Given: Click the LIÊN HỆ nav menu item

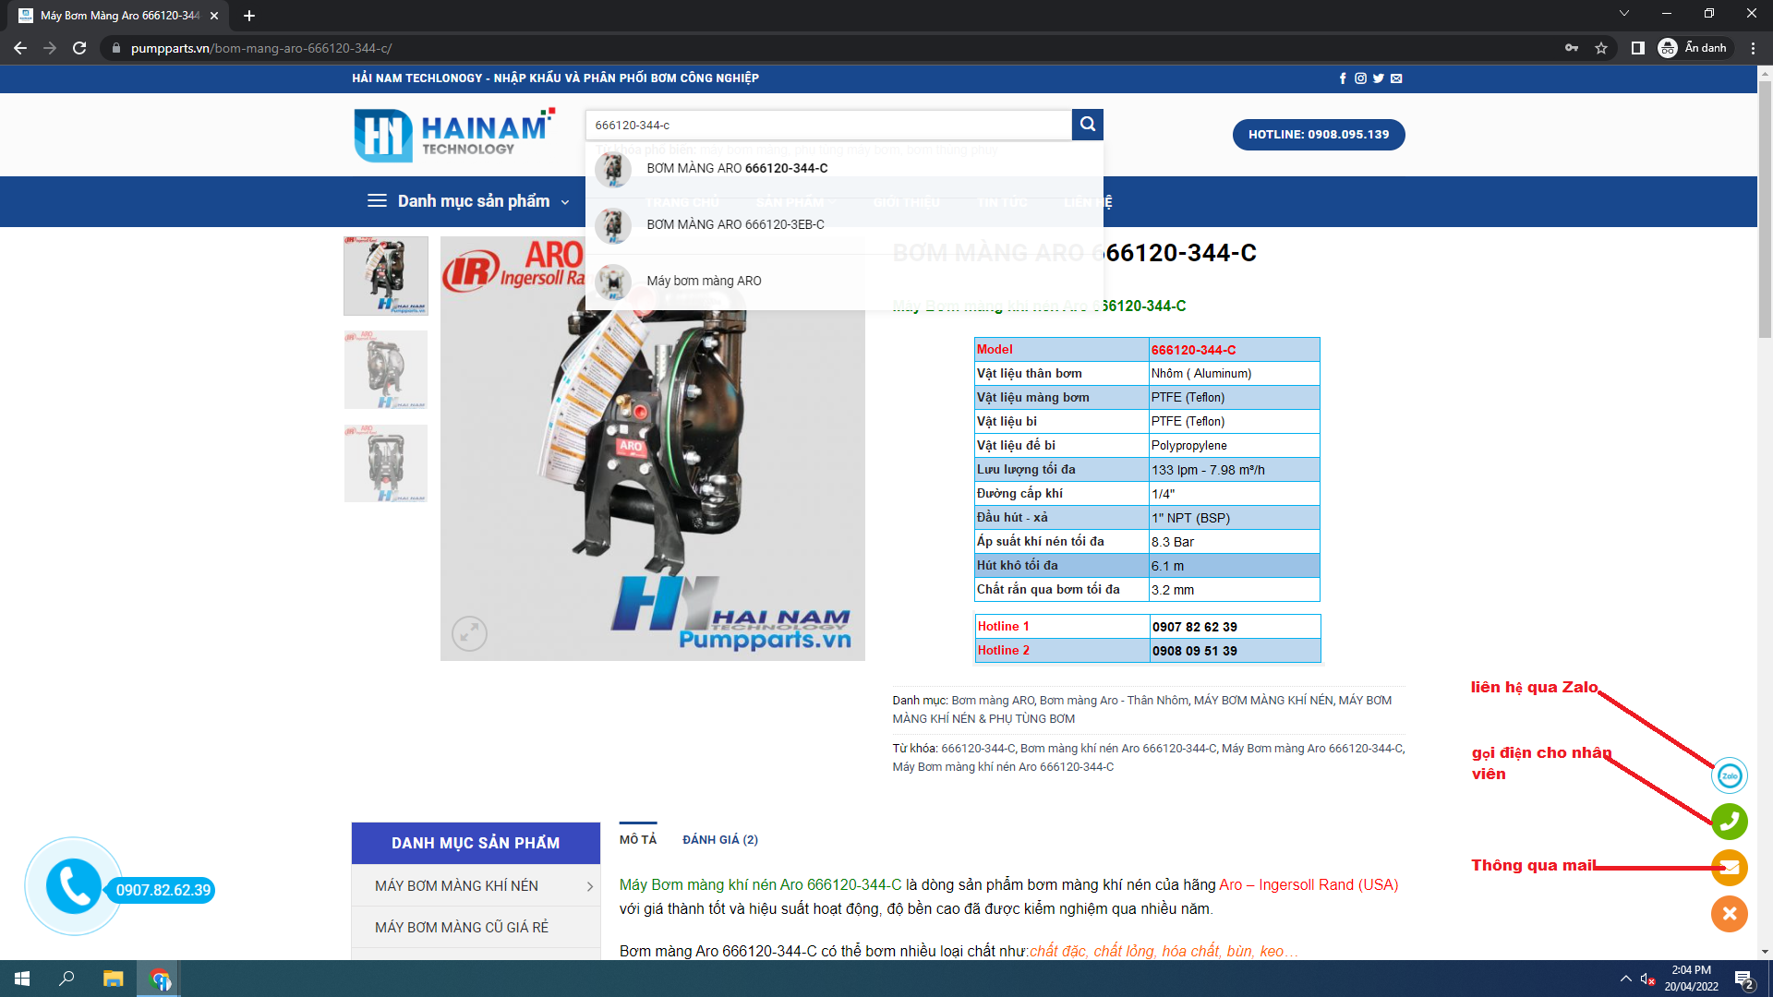Looking at the screenshot, I should (1088, 202).
